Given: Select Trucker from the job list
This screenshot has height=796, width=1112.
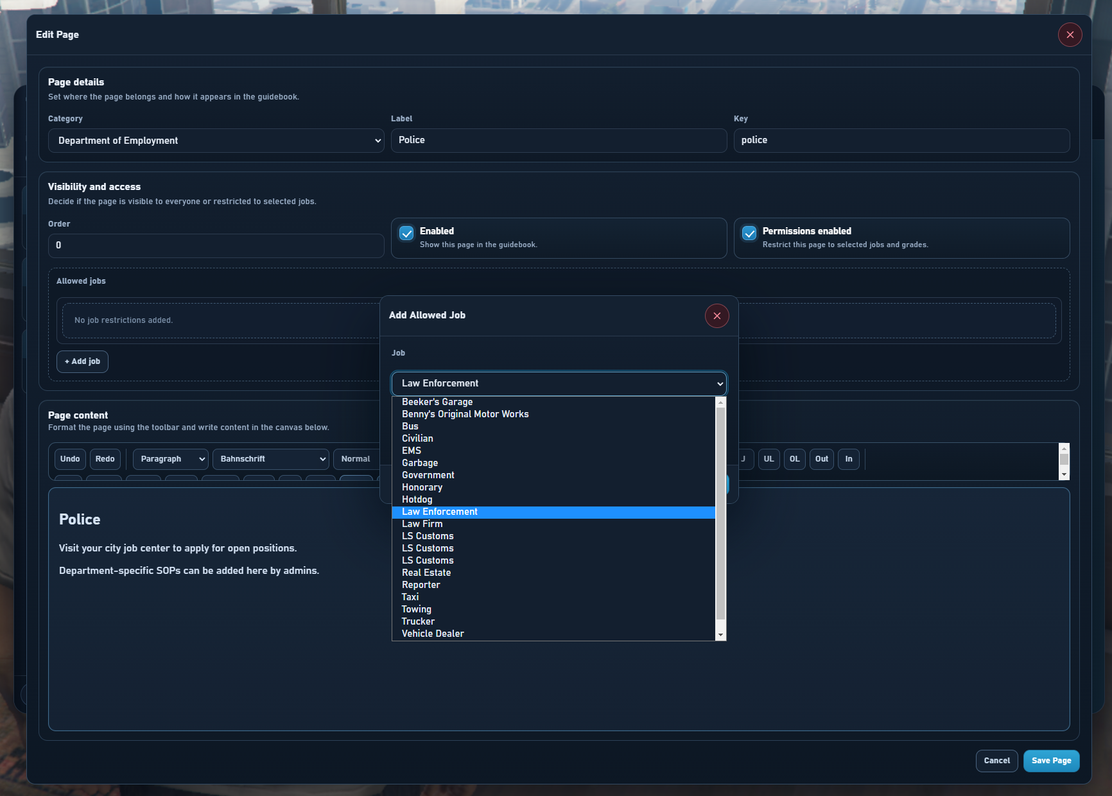Looking at the screenshot, I should tap(553, 622).
